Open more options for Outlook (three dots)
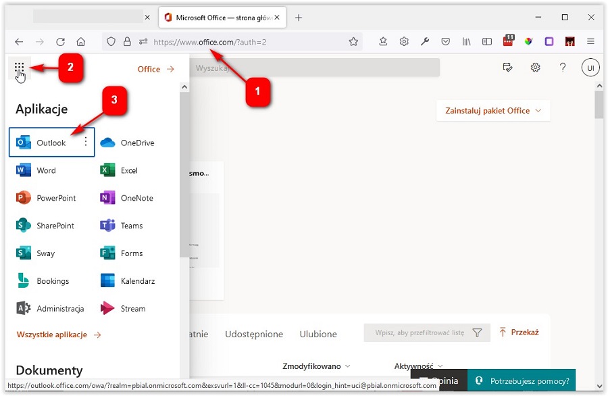Screen dimensions: 608x396 click(86, 141)
